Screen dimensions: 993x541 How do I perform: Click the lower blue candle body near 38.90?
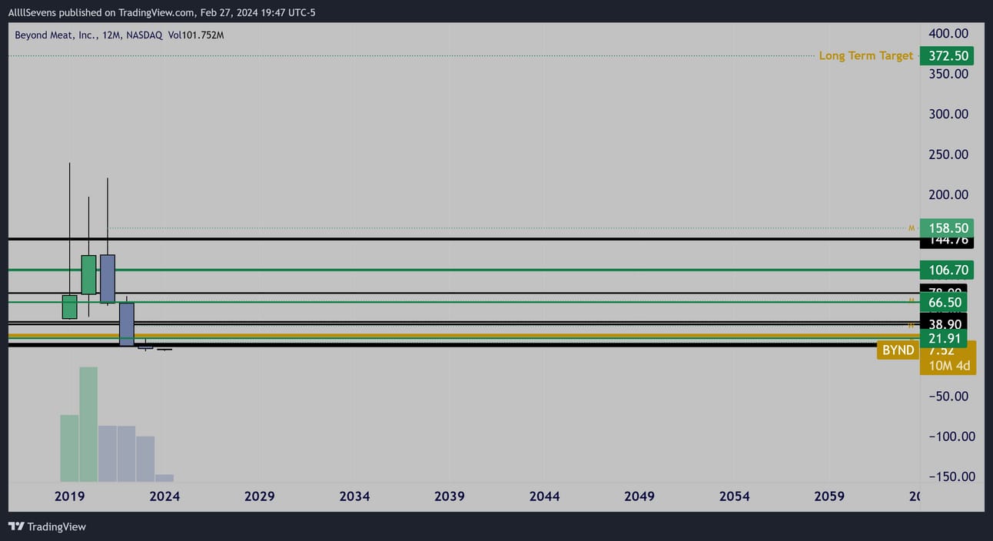coord(127,324)
